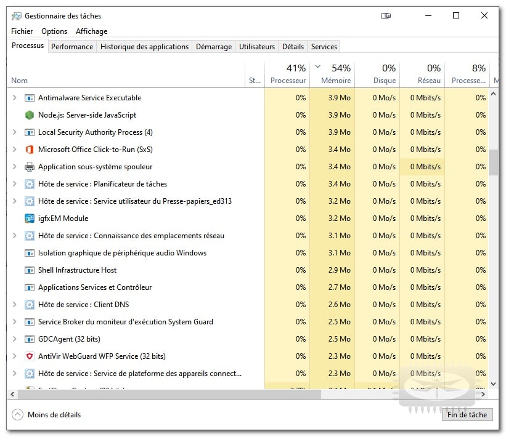Switch to the Démarrage tab
Screen dimensions: 506x437
(x=214, y=47)
